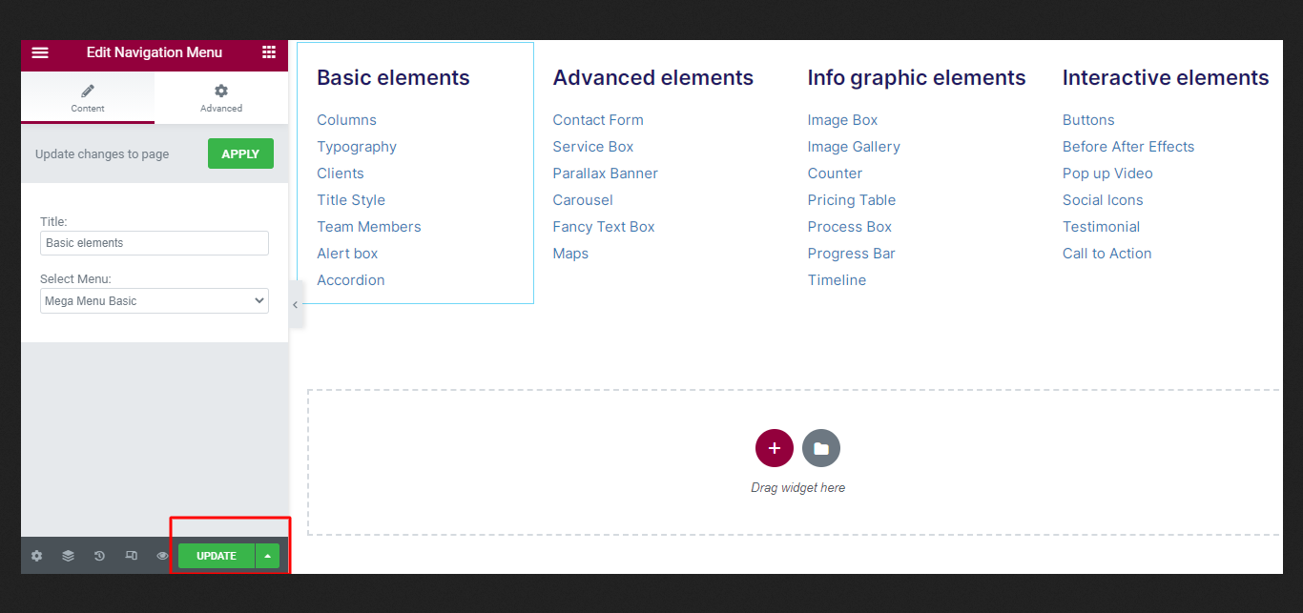The width and height of the screenshot is (1303, 613).
Task: Click the Contact Form menu link
Action: 598,120
